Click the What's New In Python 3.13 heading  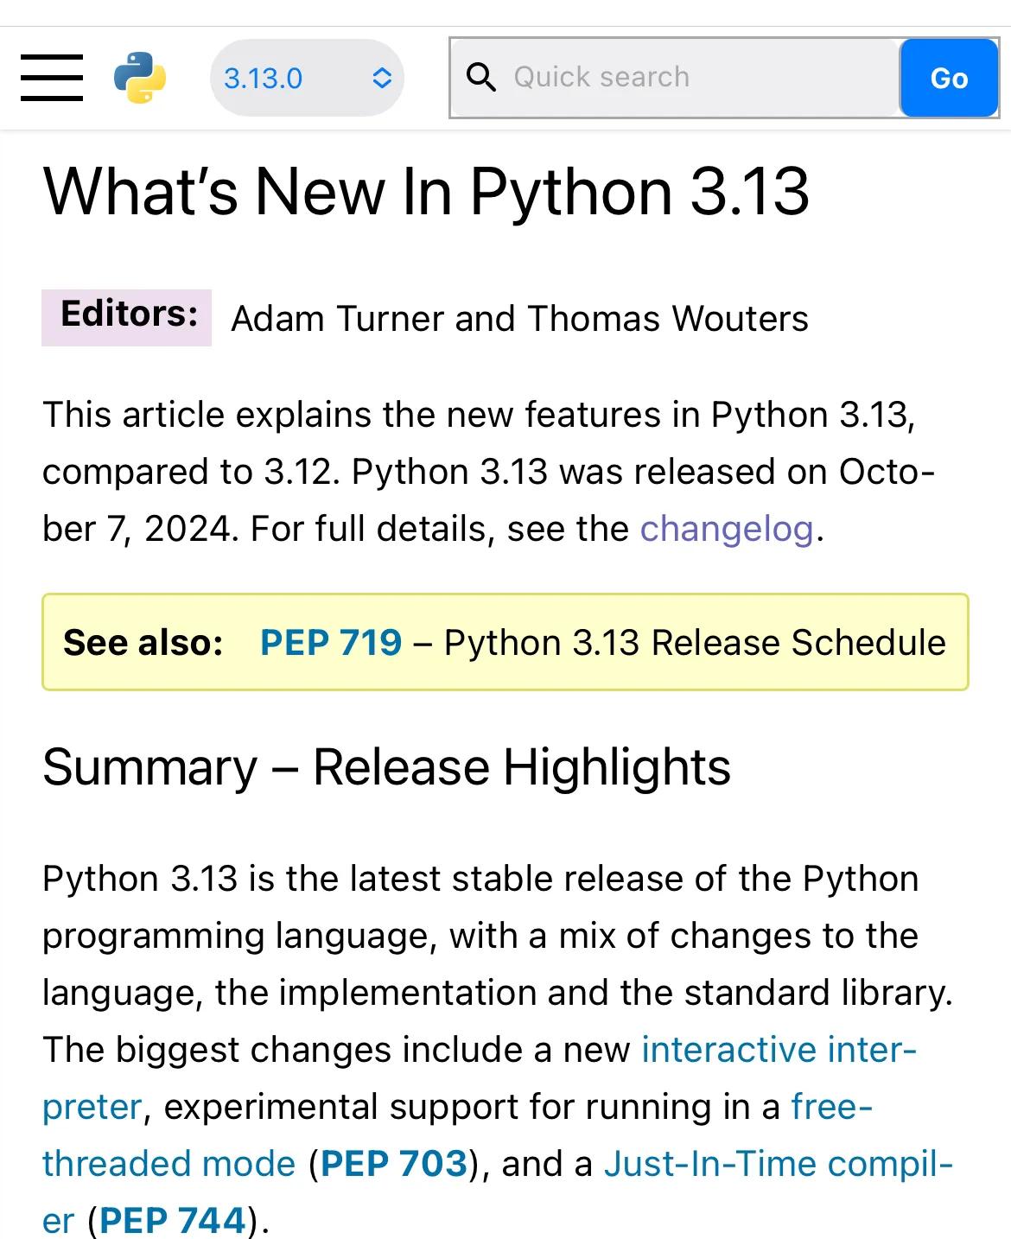pos(426,191)
